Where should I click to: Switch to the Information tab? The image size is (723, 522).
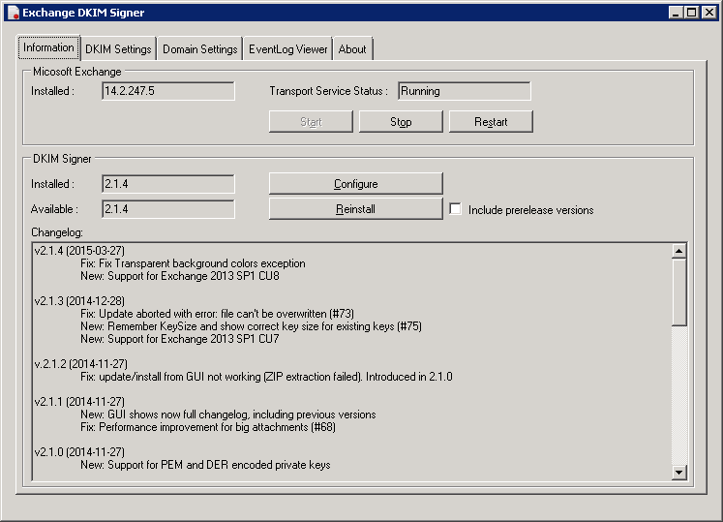pyautogui.click(x=48, y=47)
